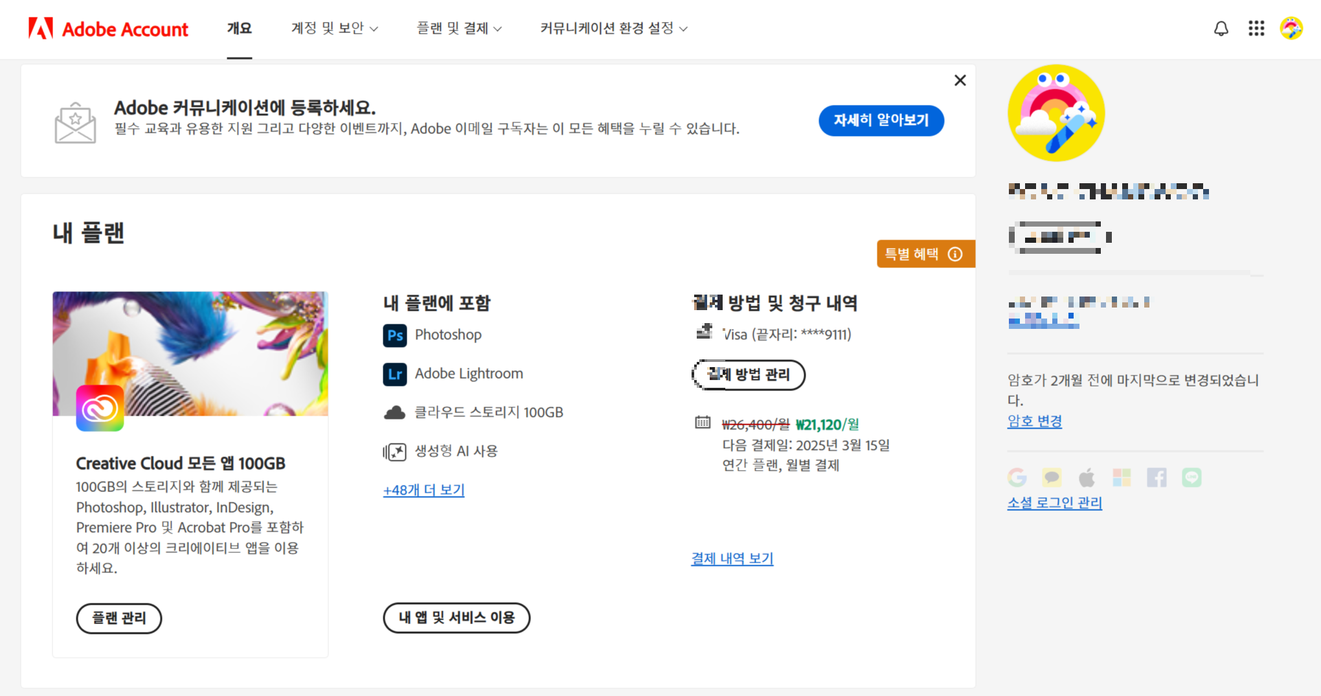Click the large profile picture in the sidebar
This screenshot has width=1321, height=696.
[x=1056, y=113]
